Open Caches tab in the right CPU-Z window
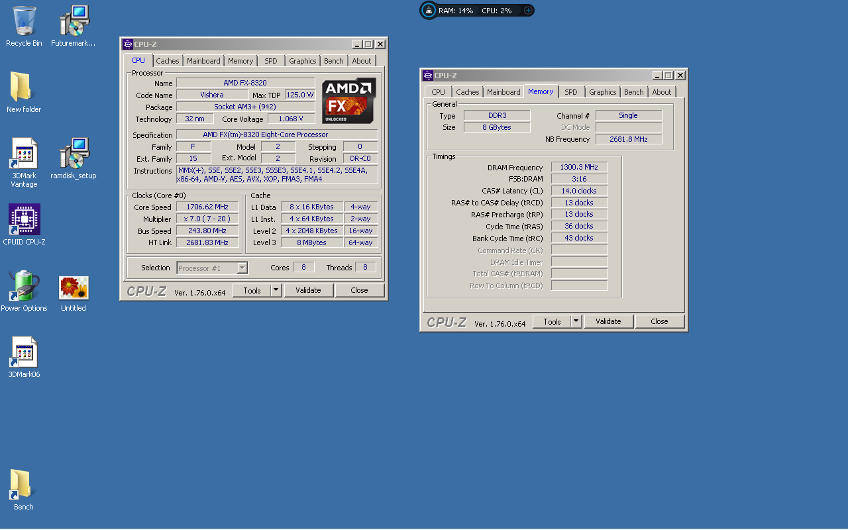 468,92
